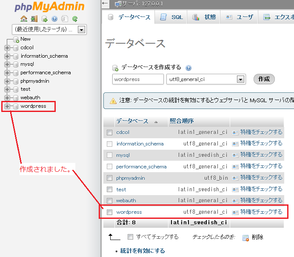
Task: Select webauth in navigation tree
Action: pyautogui.click(x=30, y=98)
